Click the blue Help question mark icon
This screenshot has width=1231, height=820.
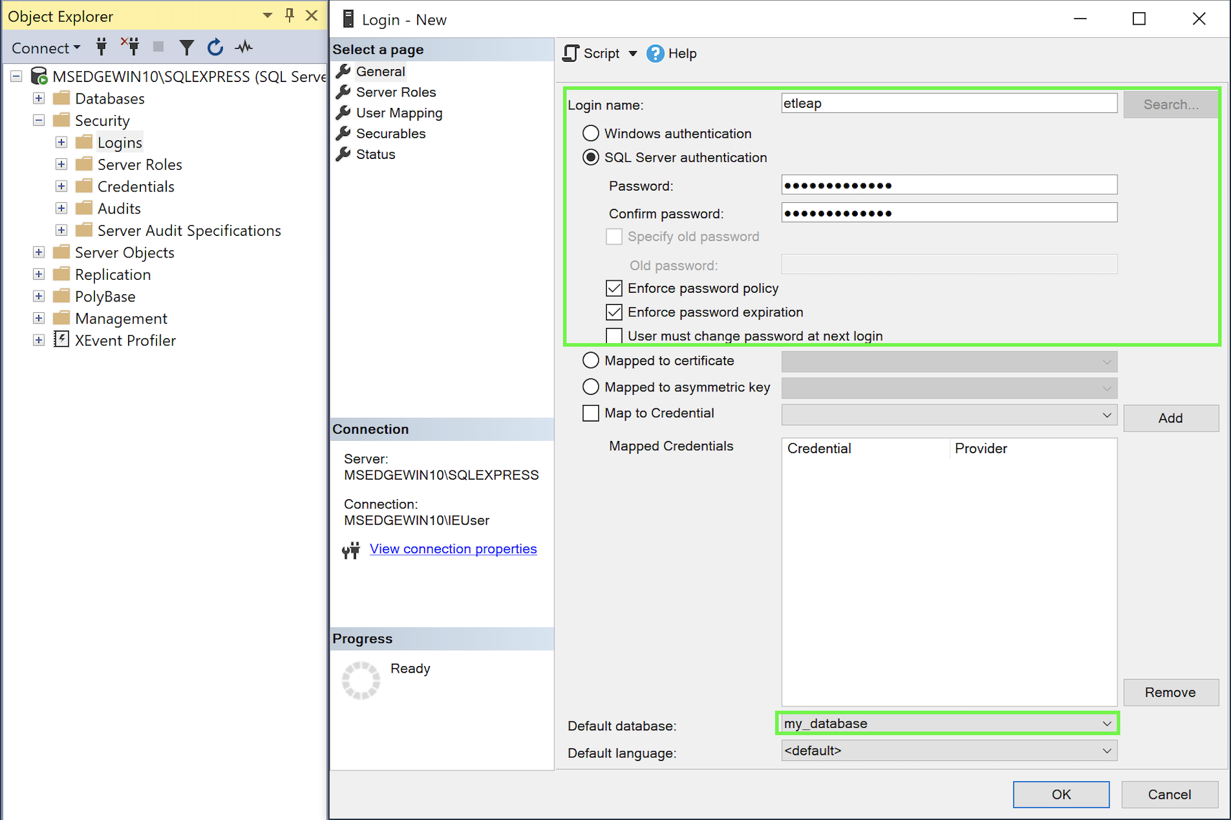click(x=656, y=53)
